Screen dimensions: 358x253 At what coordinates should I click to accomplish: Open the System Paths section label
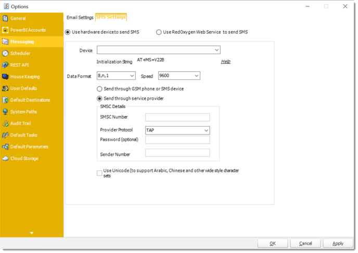23,112
